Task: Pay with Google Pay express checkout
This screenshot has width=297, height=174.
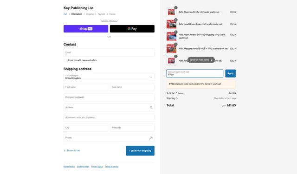Action: pyautogui.click(x=132, y=29)
